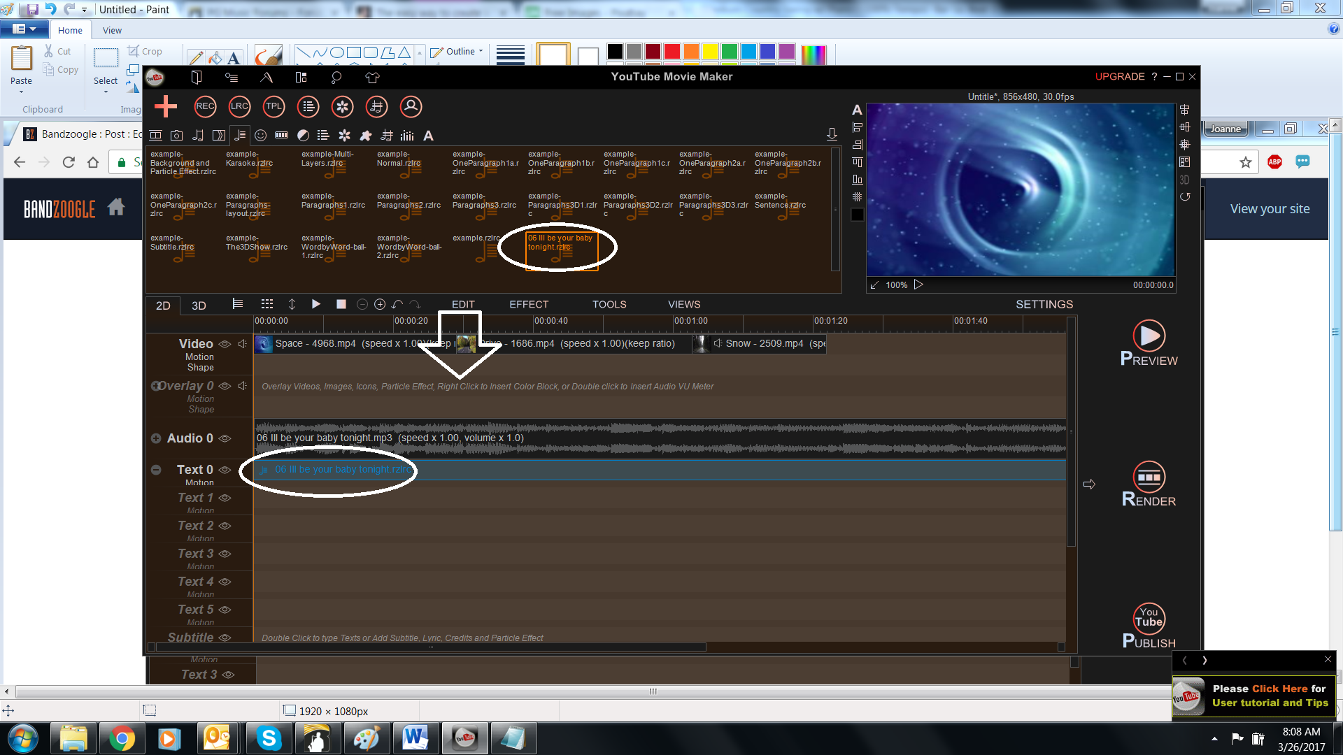Toggle visibility eye of Subtitle track
The width and height of the screenshot is (1343, 755).
coord(225,638)
